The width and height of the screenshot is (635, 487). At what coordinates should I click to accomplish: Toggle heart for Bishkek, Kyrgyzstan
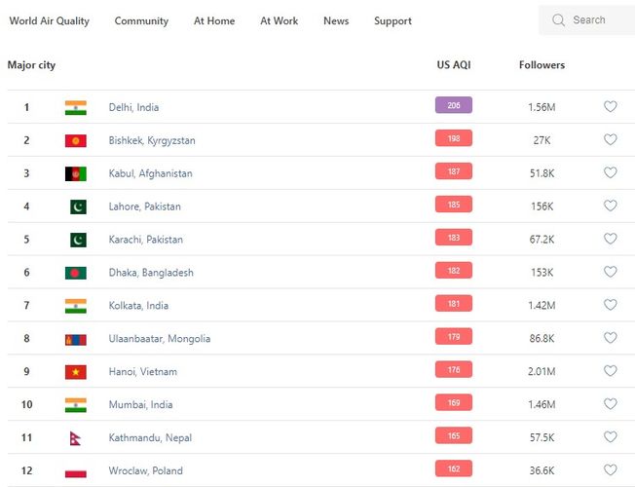click(611, 140)
